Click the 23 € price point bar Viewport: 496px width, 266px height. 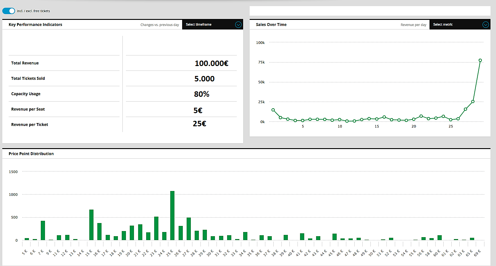click(156, 229)
